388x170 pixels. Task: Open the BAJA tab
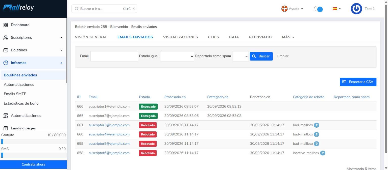point(234,37)
